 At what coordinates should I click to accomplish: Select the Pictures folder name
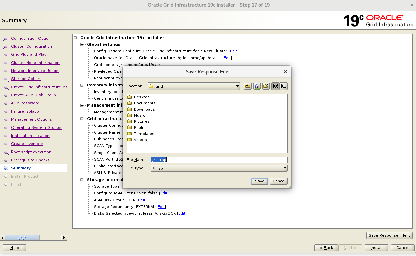[141, 121]
